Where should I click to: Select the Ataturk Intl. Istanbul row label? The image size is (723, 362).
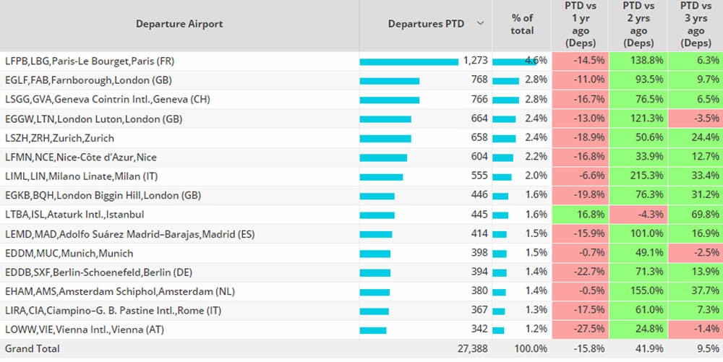click(x=74, y=215)
